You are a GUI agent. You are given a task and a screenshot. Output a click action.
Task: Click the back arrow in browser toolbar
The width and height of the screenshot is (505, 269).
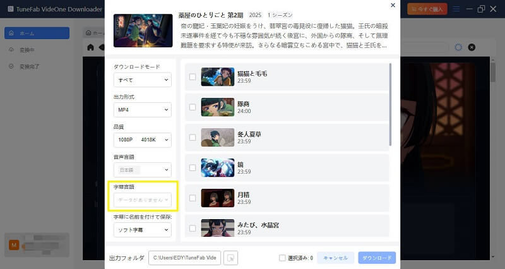click(102, 47)
